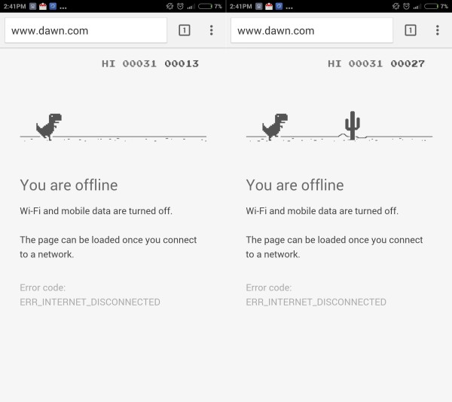Viewport: 452px width, 402px height.
Task: Tap signal strength icon in right status bar
Action: tap(417, 6)
